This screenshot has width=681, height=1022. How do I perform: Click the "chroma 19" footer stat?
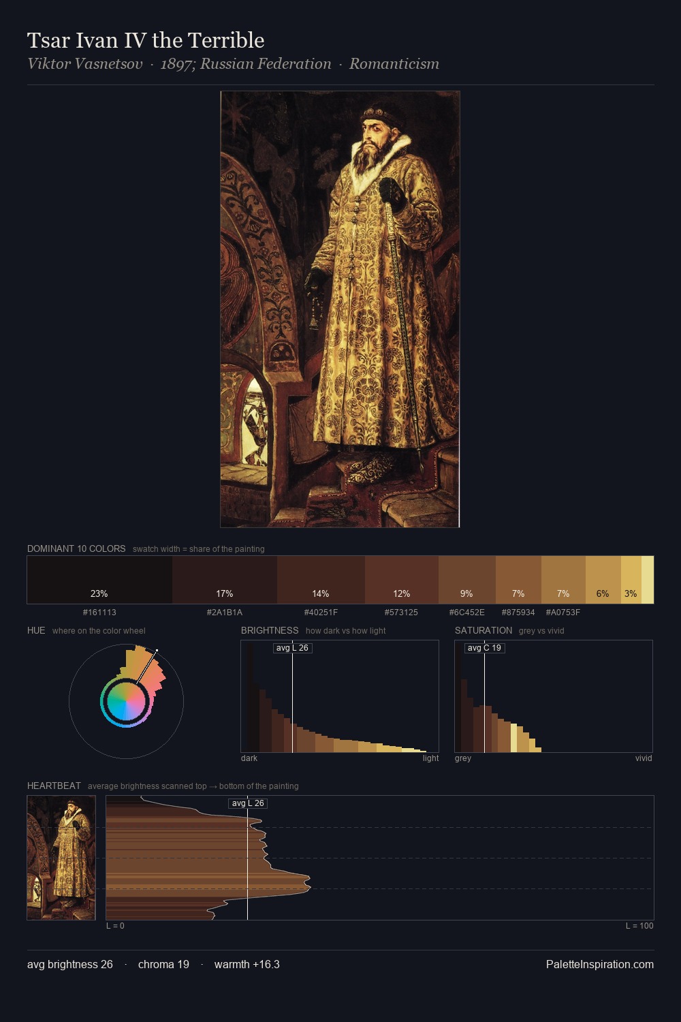tap(163, 965)
